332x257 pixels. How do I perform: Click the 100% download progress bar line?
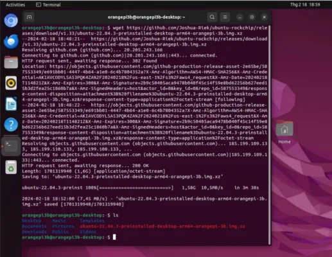click(x=141, y=188)
